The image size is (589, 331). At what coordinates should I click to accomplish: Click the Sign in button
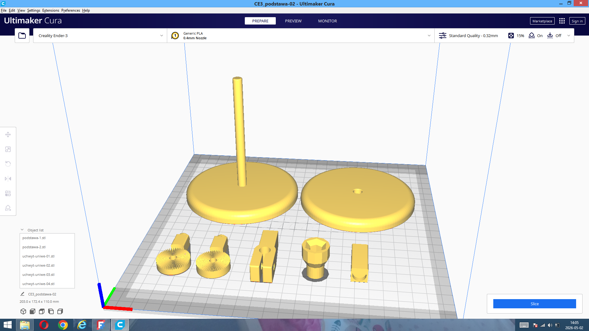tap(577, 21)
